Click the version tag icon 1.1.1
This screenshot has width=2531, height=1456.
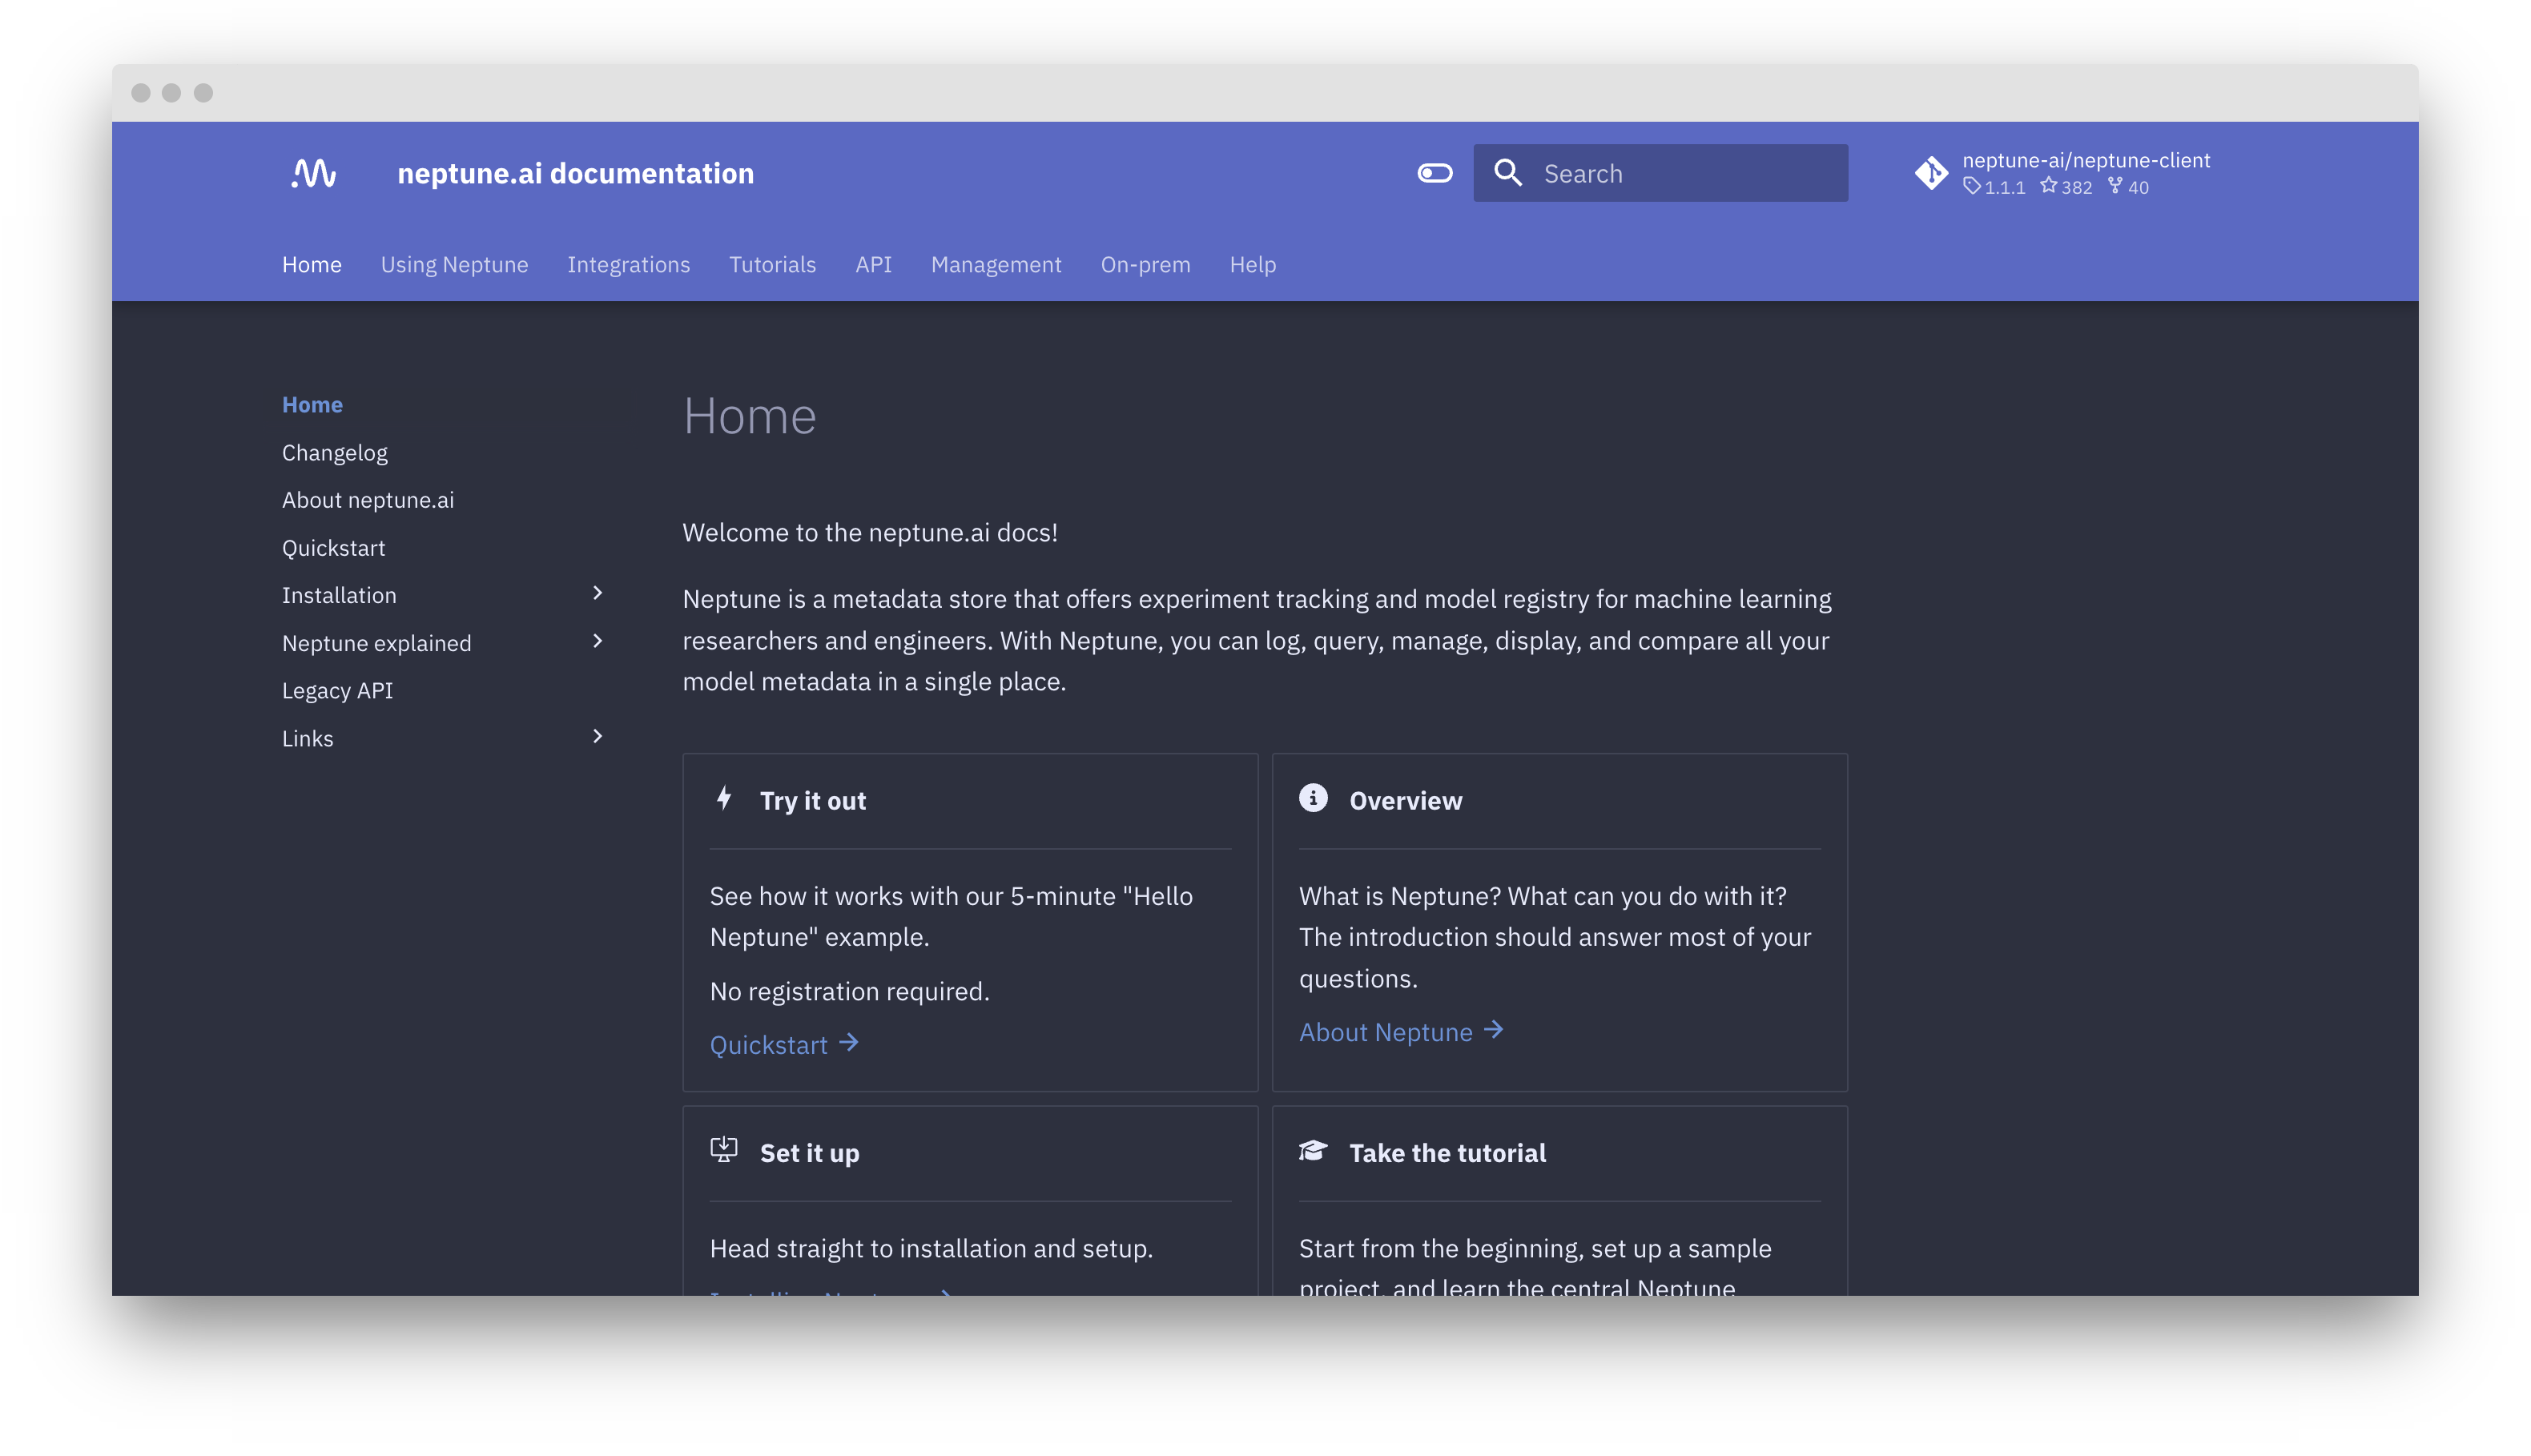click(x=1970, y=186)
